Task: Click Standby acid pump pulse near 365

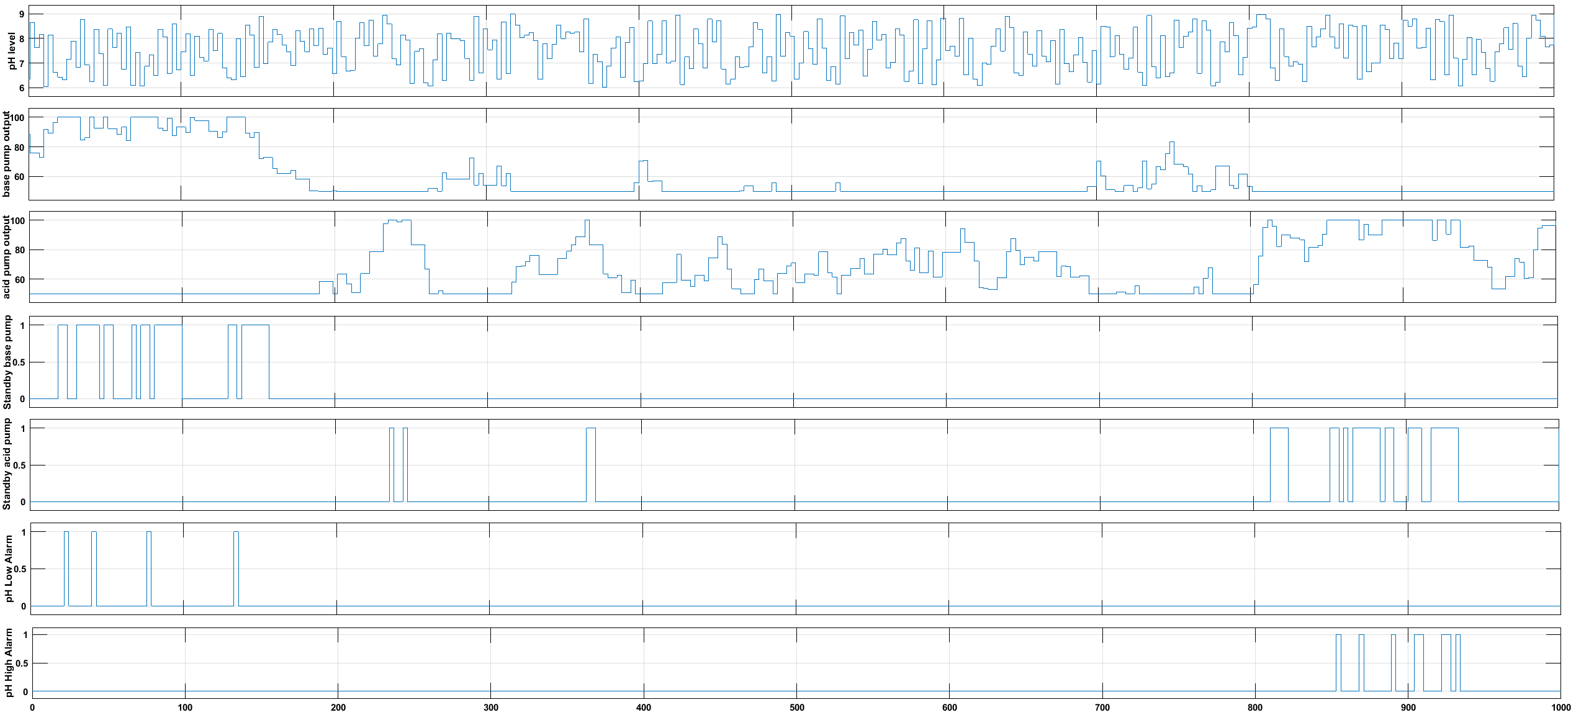Action: click(x=591, y=464)
